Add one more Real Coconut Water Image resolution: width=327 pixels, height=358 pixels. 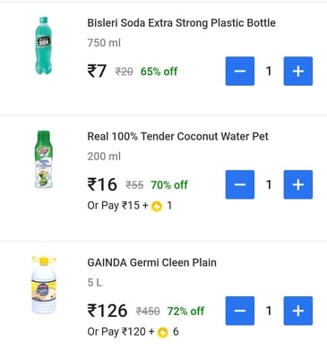pyautogui.click(x=298, y=184)
